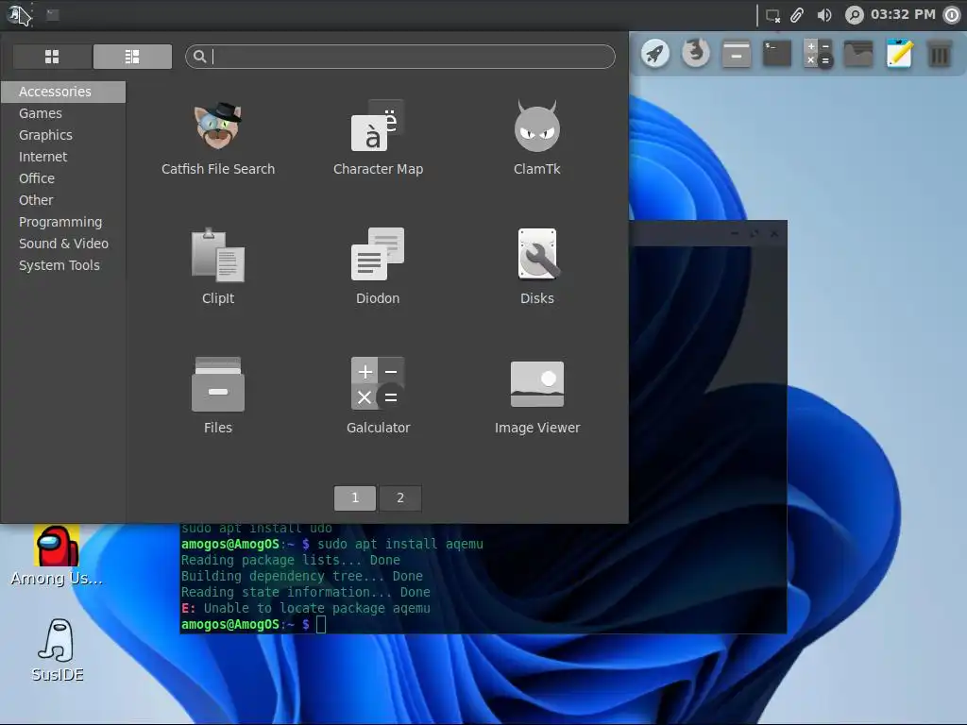The width and height of the screenshot is (967, 725).
Task: Switch to category list view mode
Action: 132,57
